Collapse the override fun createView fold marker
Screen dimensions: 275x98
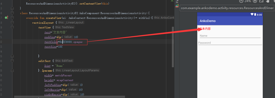pyautogui.click(x=12, y=18)
